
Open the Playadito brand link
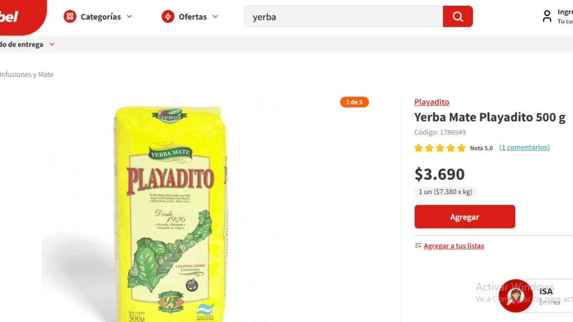pos(431,102)
